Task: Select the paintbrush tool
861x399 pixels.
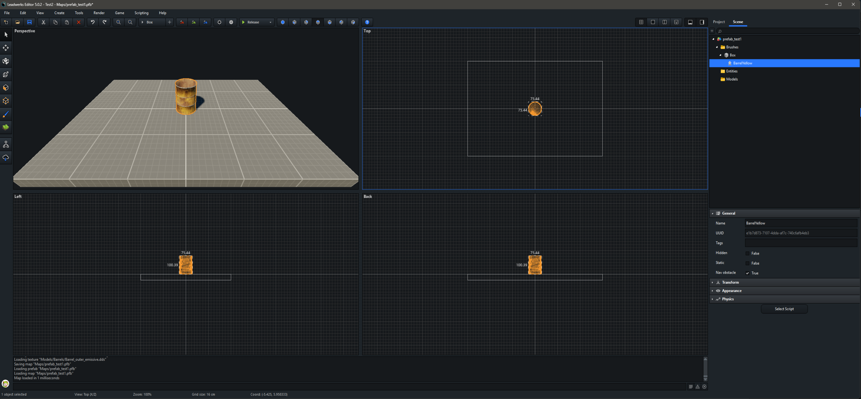Action: [x=6, y=114]
